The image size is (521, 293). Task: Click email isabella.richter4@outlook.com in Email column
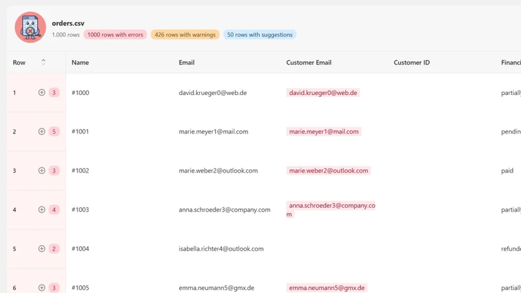tap(221, 249)
